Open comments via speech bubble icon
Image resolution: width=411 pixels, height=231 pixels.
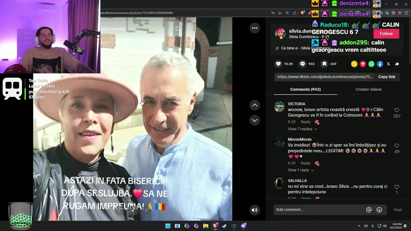pos(302,64)
